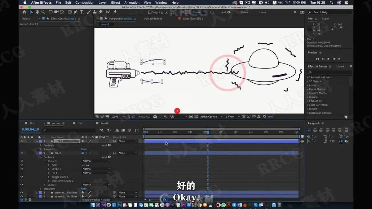This screenshot has height=209, width=372.
Task: Select the Eraser tool
Action: (x=100, y=12)
